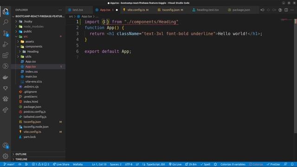Image resolution: width=297 pixels, height=167 pixels.
Task: Select the App.tsx editor tab
Action: point(106,10)
